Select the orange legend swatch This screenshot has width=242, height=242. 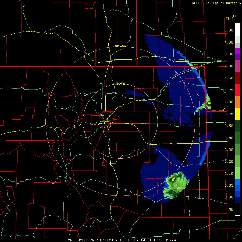(x=237, y=102)
